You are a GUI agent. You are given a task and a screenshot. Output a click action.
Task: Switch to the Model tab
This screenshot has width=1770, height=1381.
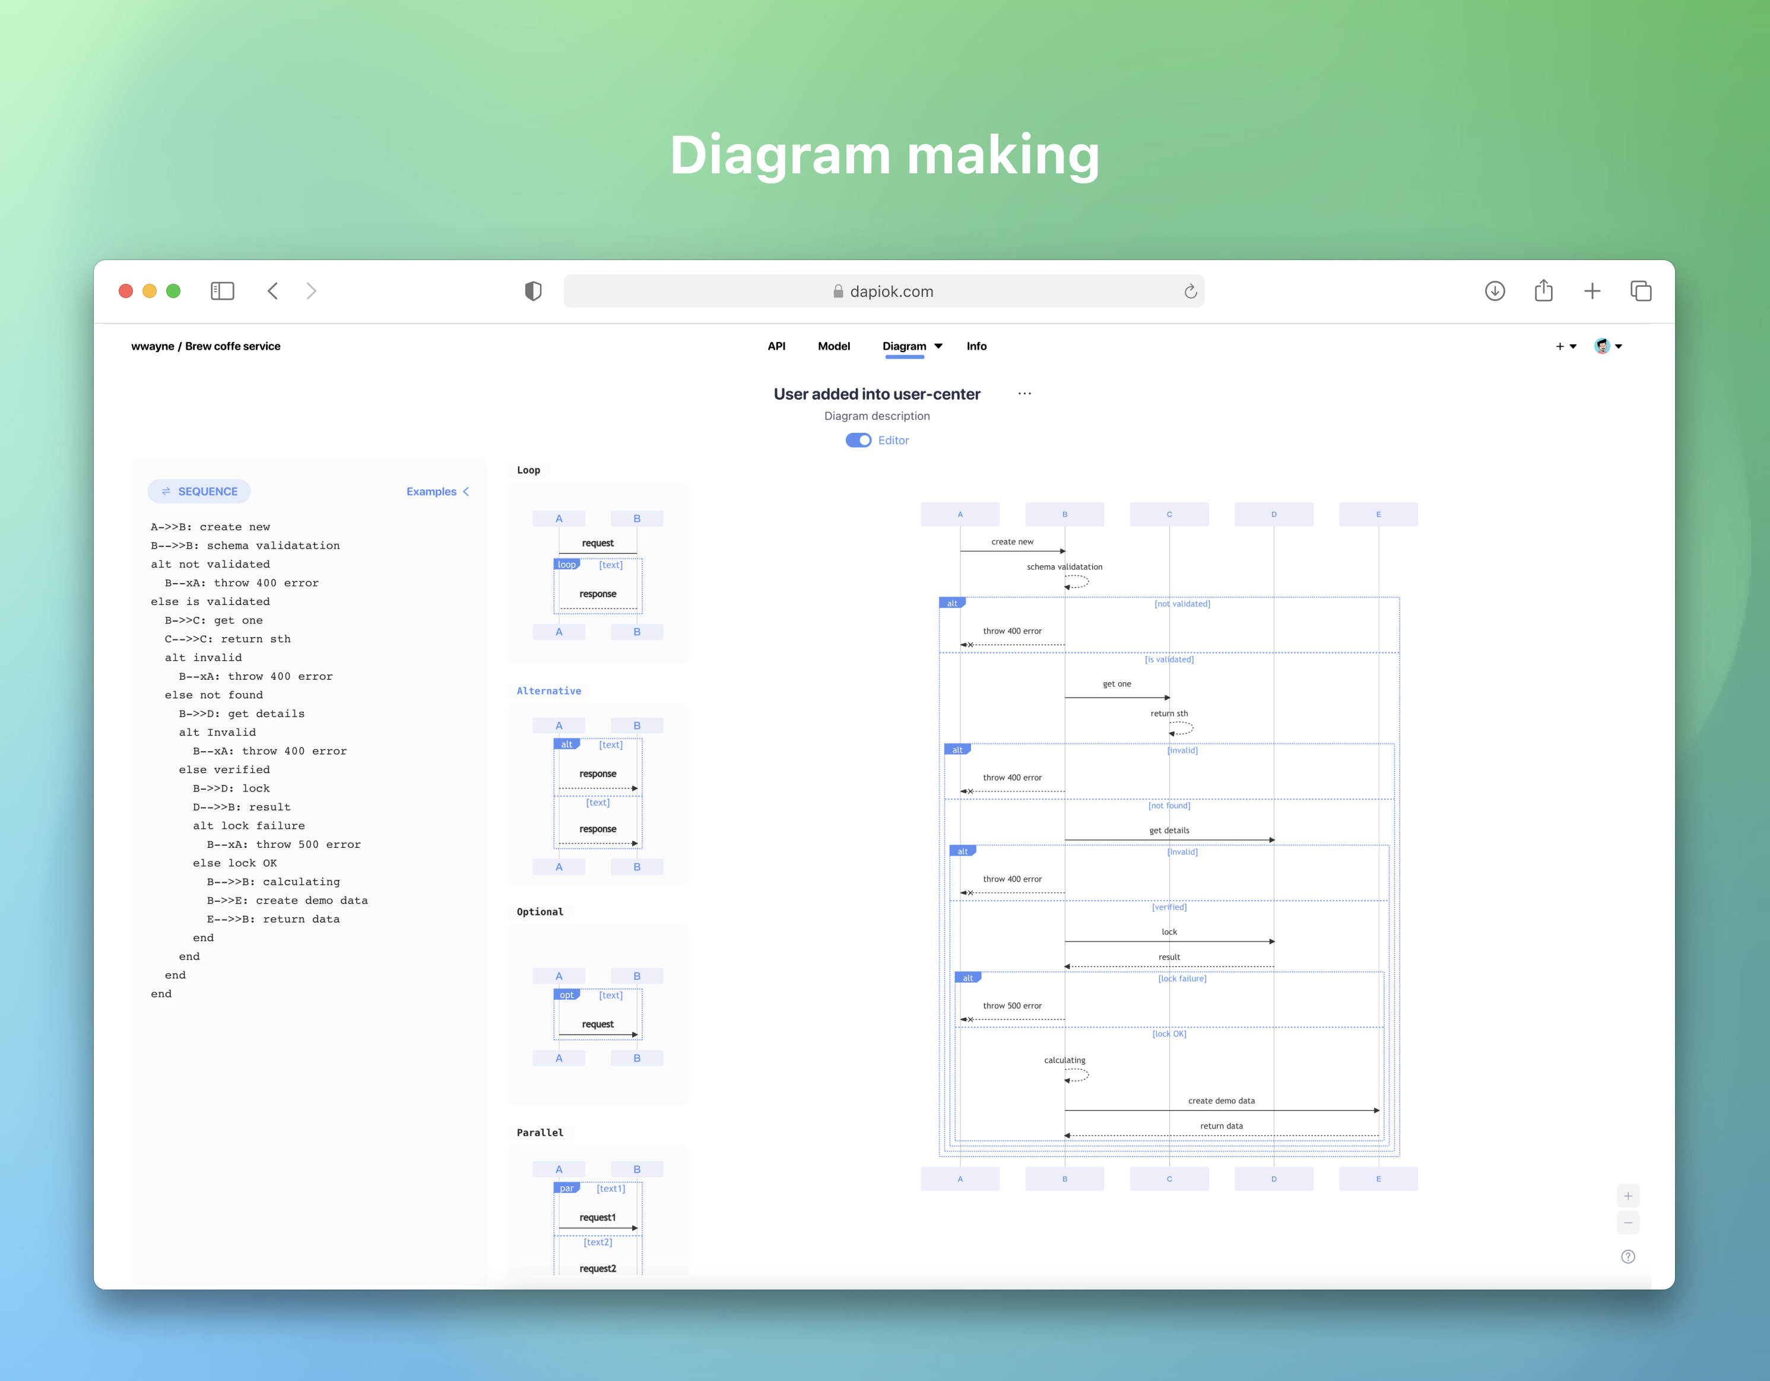point(833,346)
